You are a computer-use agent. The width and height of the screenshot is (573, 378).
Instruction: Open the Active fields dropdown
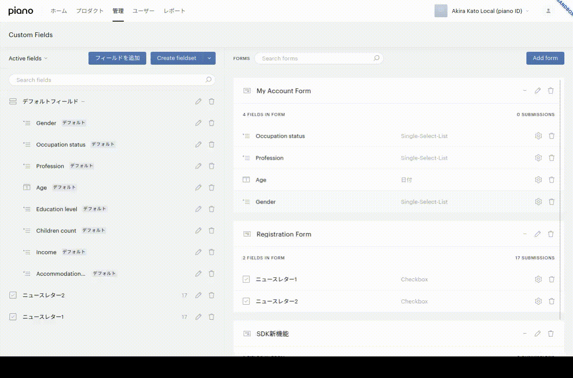point(28,58)
